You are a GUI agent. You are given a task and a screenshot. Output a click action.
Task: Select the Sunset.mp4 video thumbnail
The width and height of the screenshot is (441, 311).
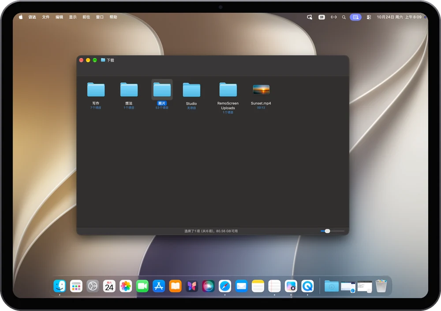[x=261, y=90]
